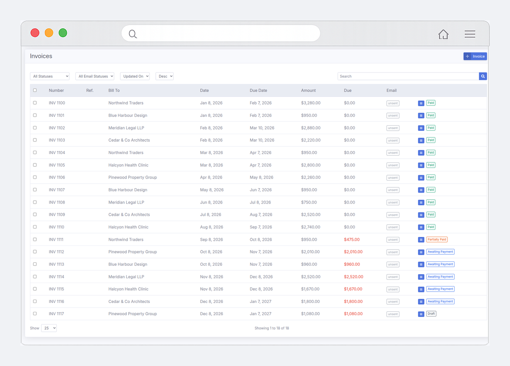Open the All Email Statuses dropdown
The width and height of the screenshot is (510, 366).
click(x=95, y=76)
